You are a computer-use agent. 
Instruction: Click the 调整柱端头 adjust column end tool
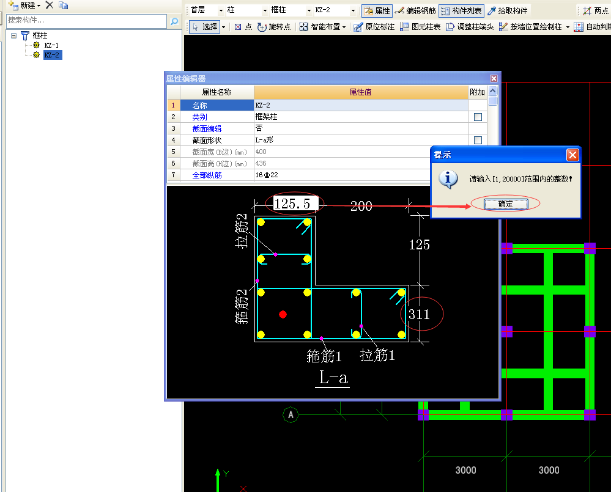[x=470, y=26]
